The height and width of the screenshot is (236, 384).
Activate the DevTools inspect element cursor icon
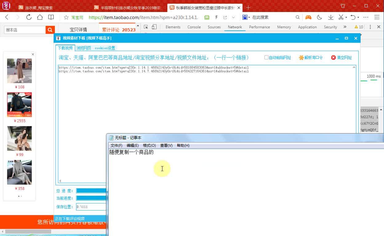[x=146, y=27]
